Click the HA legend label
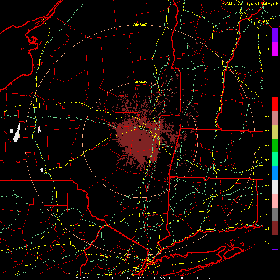280x280 pixels. point(267,104)
